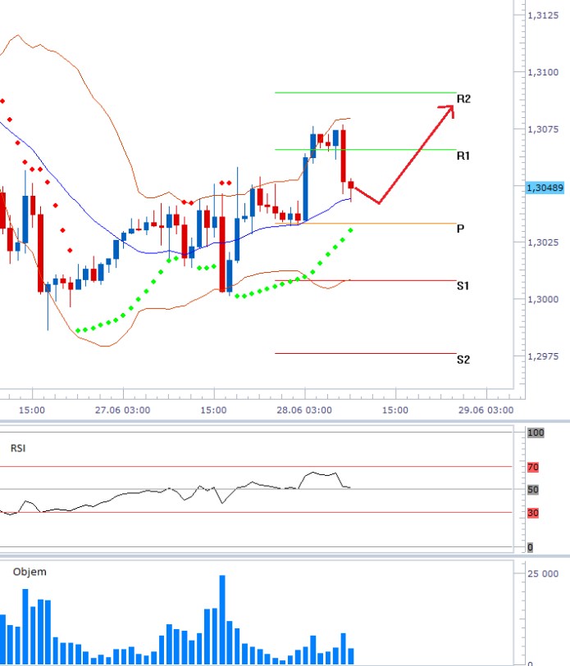Click the RSI 100 scale marker

[x=536, y=433]
